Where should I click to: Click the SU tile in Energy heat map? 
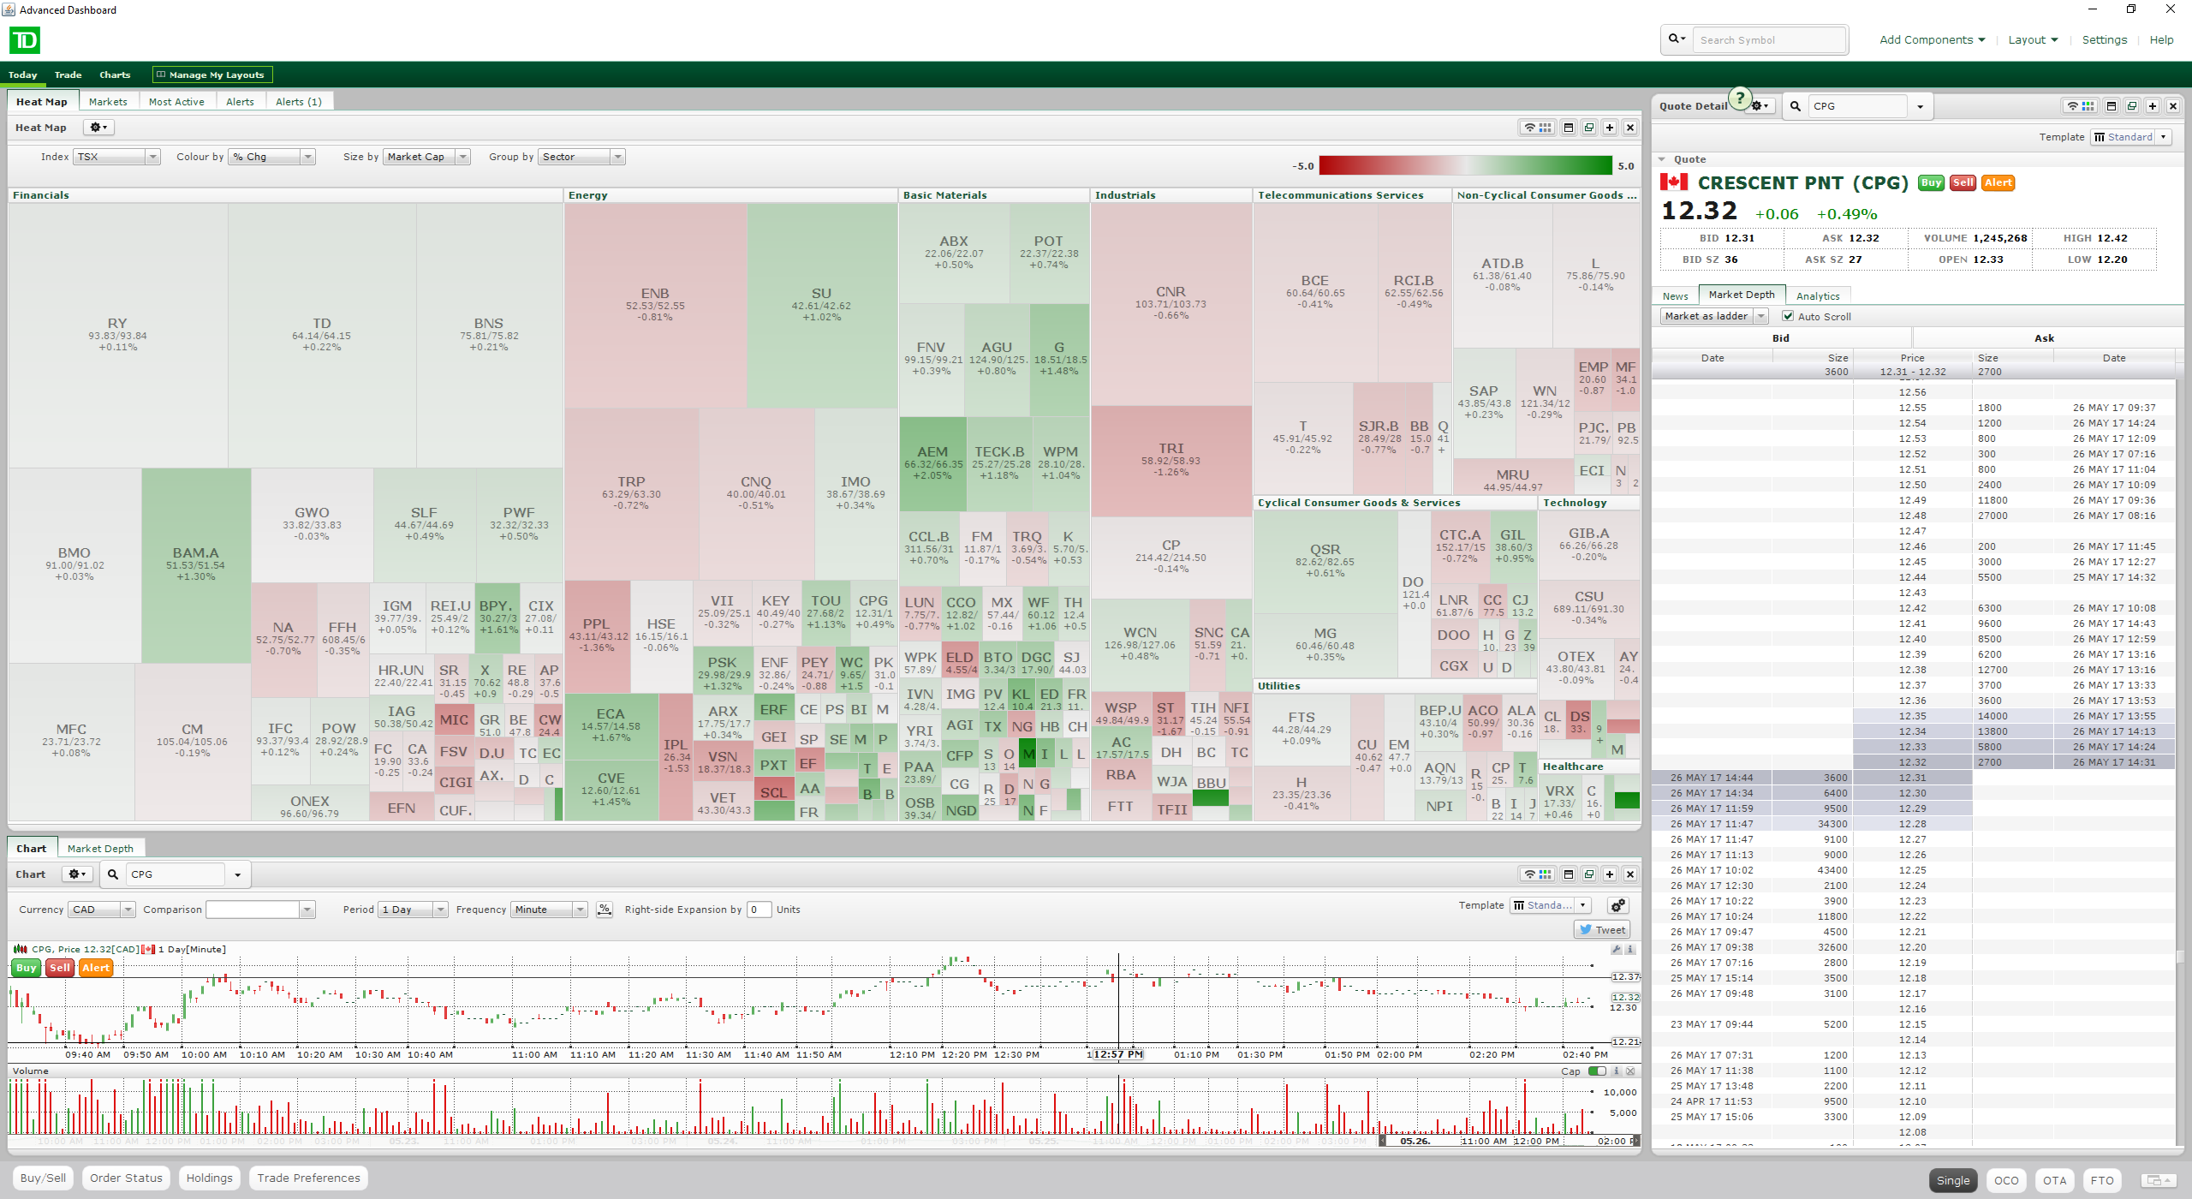[822, 305]
